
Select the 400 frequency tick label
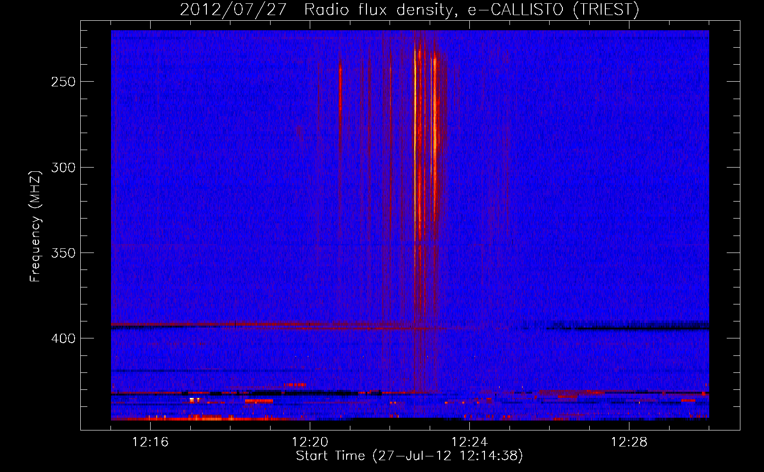pos(63,338)
